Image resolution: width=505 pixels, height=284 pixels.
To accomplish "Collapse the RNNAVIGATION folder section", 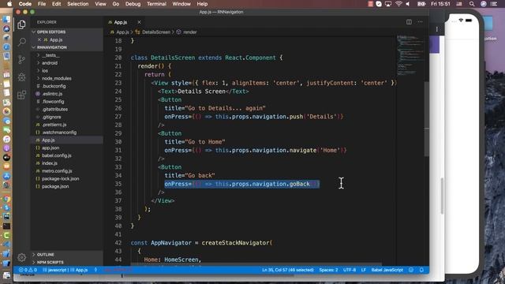I will [51, 47].
